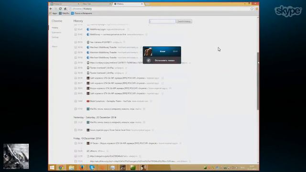This screenshot has height=172, width=306.
Task: Click the Skype self-view video thumbnail
Action: click(16, 156)
